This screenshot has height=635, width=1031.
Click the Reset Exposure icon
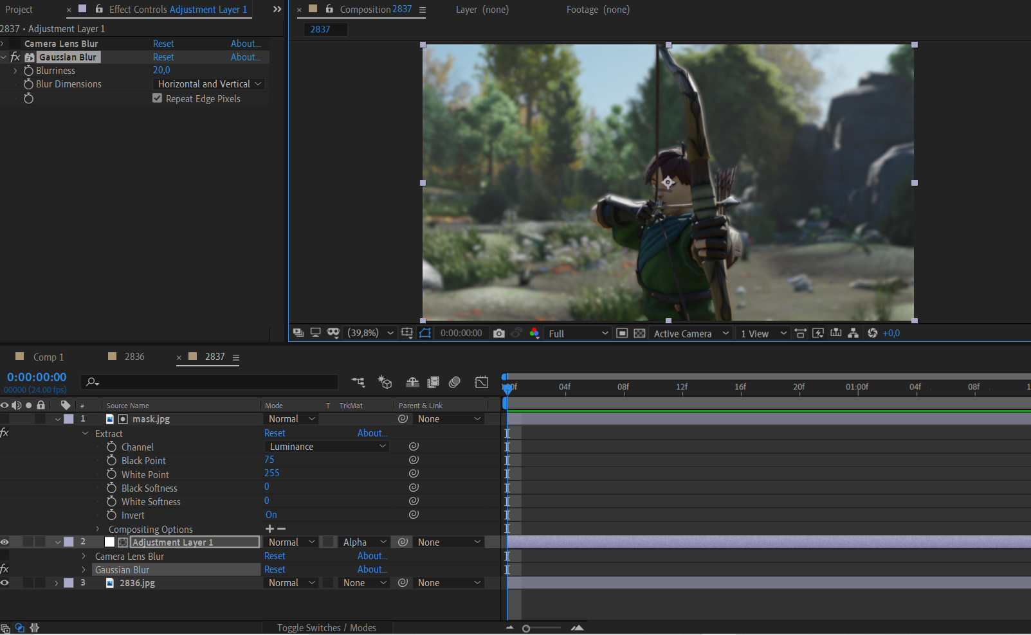pos(872,333)
